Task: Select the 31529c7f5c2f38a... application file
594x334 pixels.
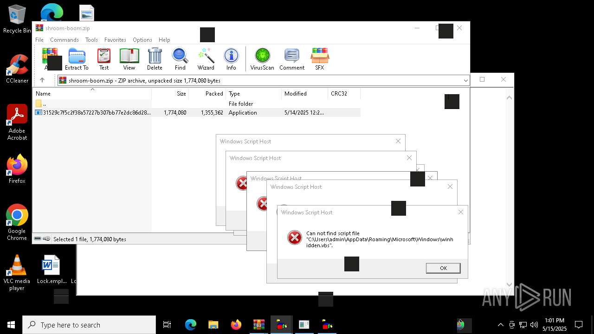Action: pos(197,113)
